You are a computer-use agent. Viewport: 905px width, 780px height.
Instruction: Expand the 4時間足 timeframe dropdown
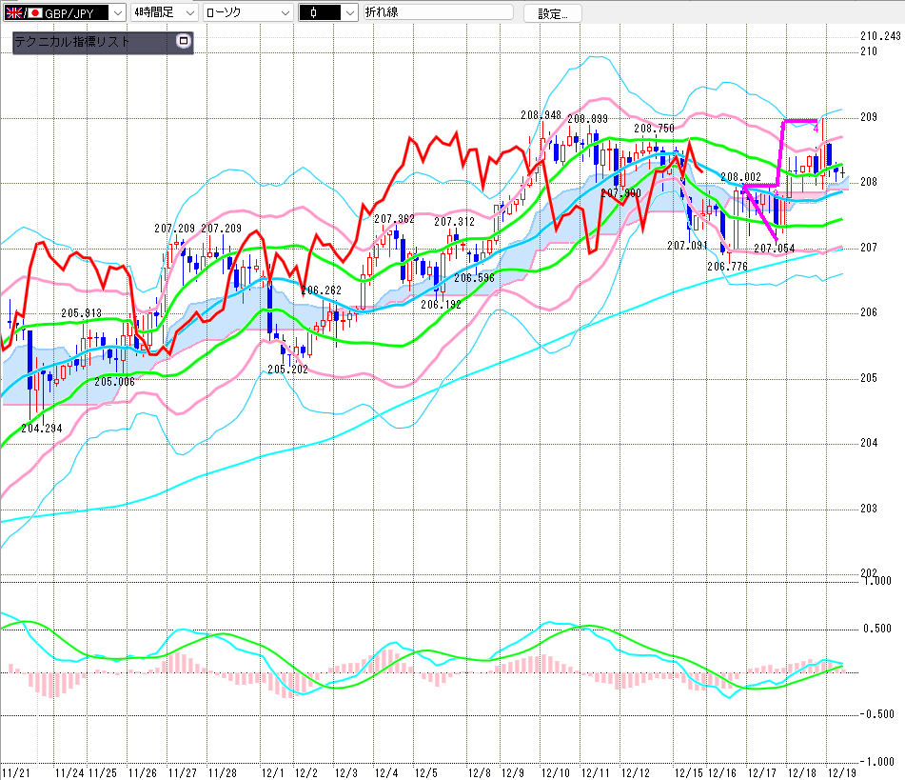tap(188, 13)
